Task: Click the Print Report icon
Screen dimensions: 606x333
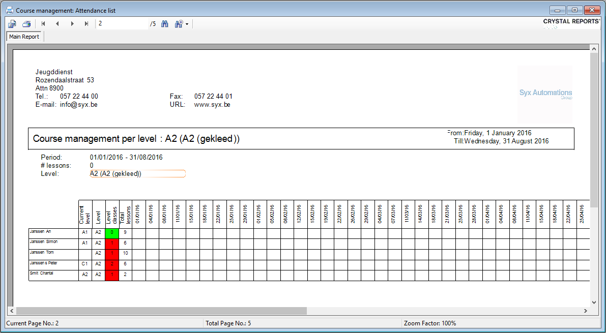Action: (26, 24)
